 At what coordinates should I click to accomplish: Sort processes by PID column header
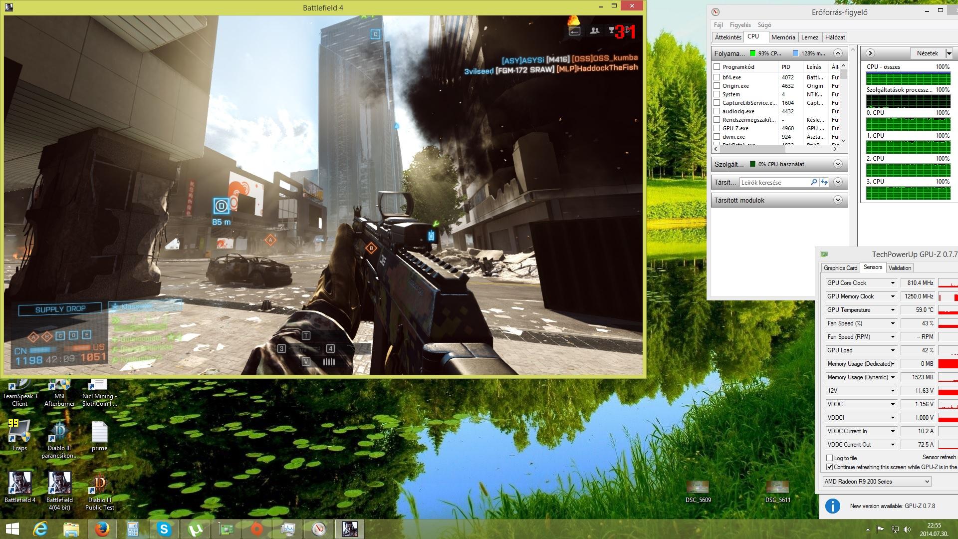pos(790,67)
